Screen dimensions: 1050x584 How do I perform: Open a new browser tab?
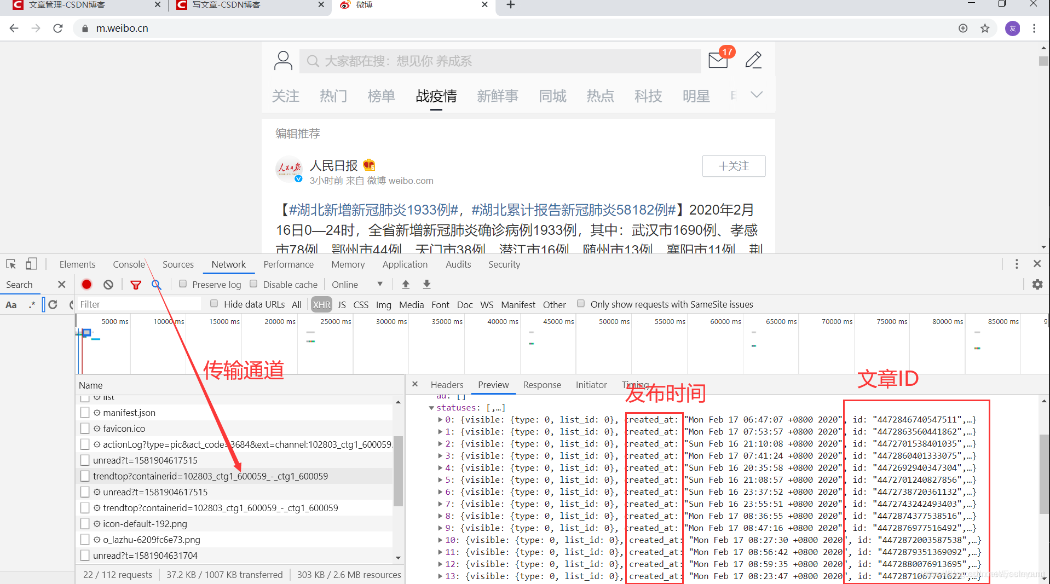coord(511,5)
